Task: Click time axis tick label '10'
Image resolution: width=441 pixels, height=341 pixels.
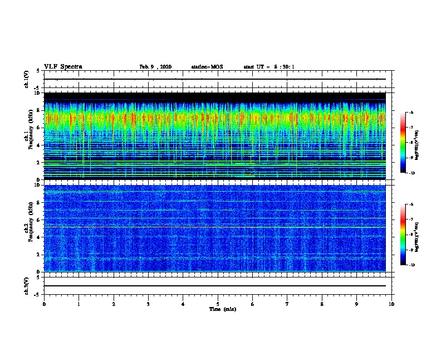Action: [391, 304]
